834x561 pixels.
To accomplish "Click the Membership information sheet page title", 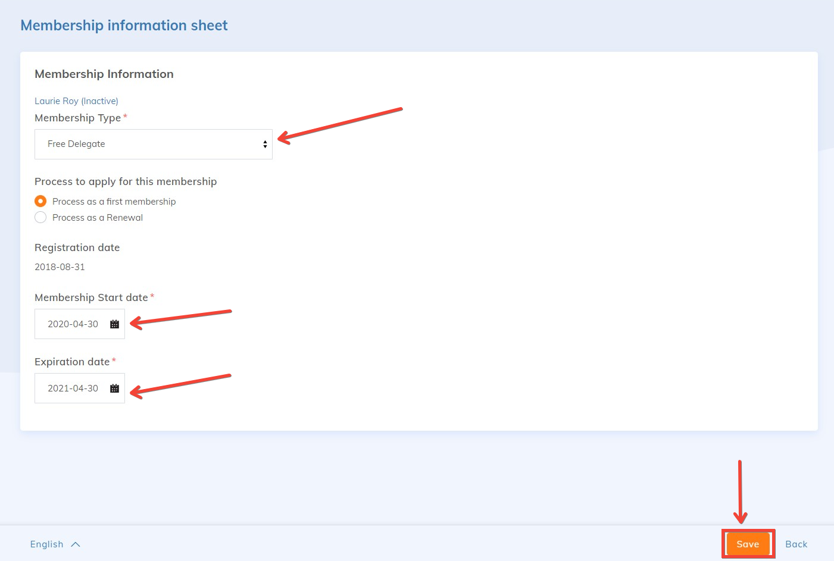I will point(124,26).
